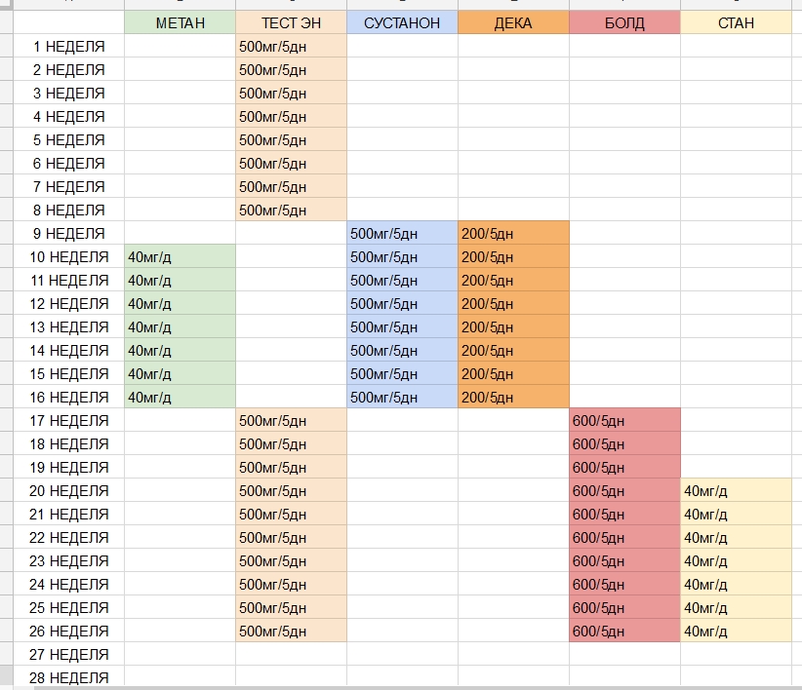Select СУСТАНОН cell in 9 НЕДЕЛЯ row
802x690 pixels.
402,233
